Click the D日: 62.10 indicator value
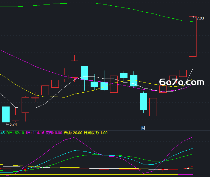This screenshot has width=210, height=177. coord(15,133)
